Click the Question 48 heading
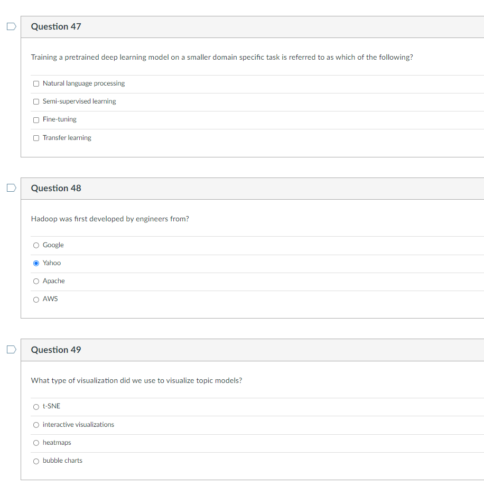 tap(56, 188)
